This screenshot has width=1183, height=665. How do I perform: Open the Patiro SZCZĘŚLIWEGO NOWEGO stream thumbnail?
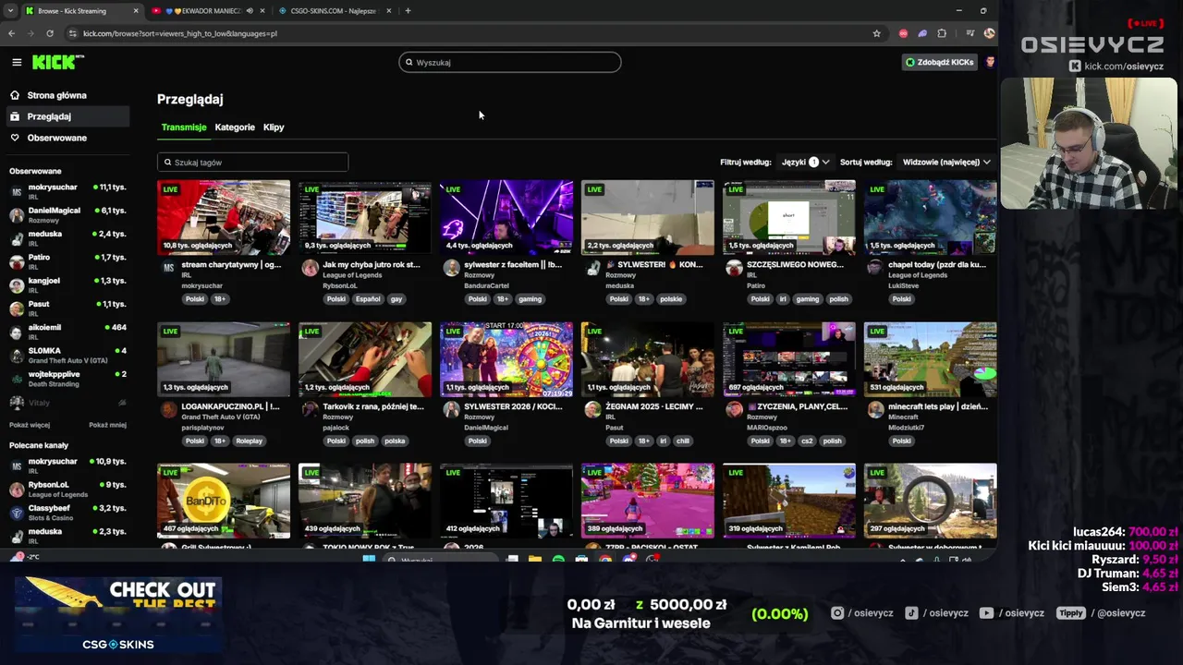coord(789,217)
